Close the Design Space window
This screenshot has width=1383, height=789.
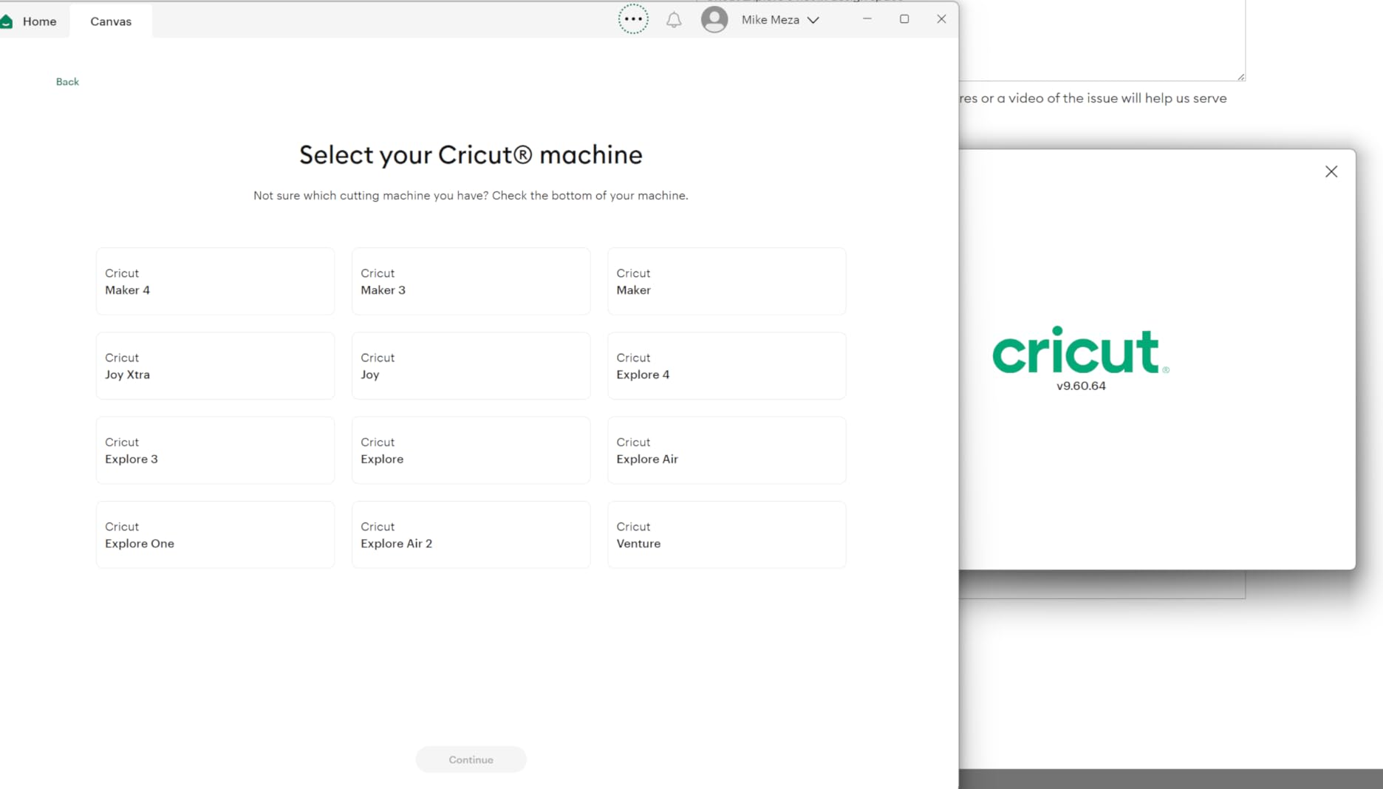(941, 19)
